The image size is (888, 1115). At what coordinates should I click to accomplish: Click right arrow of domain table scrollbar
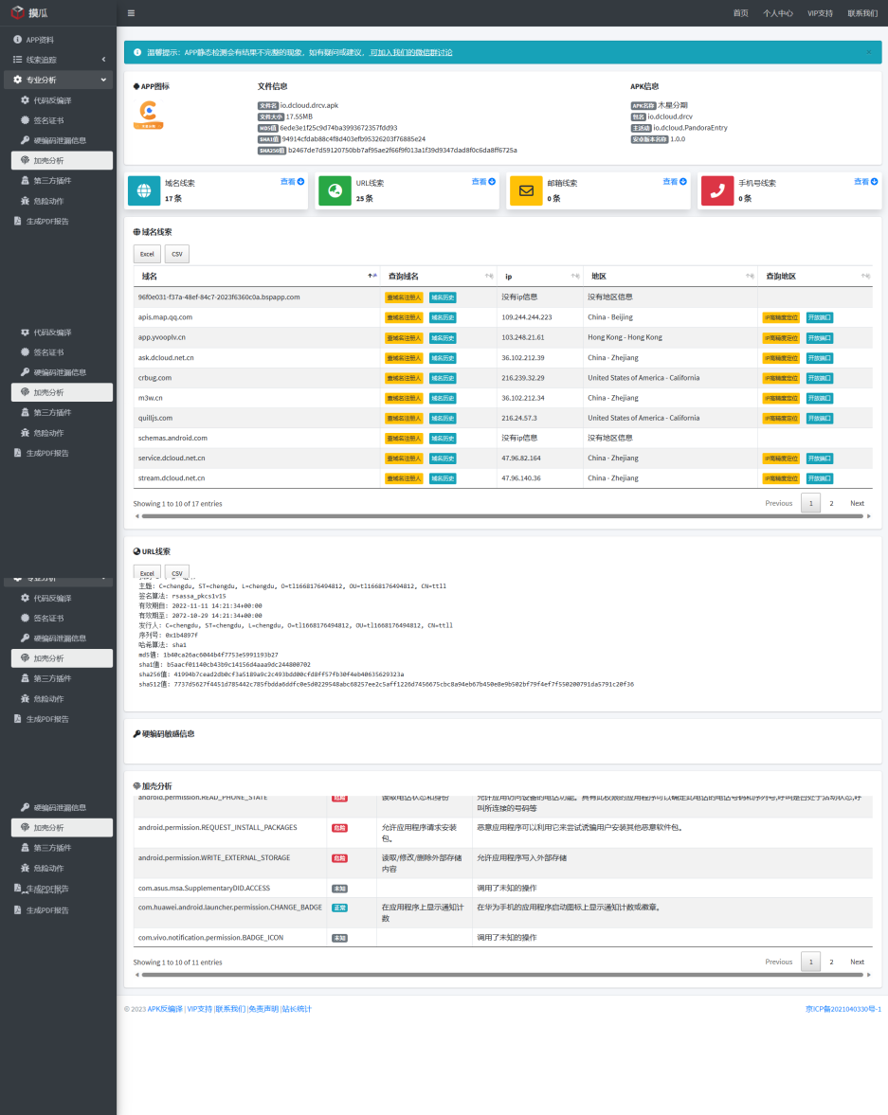(x=869, y=516)
